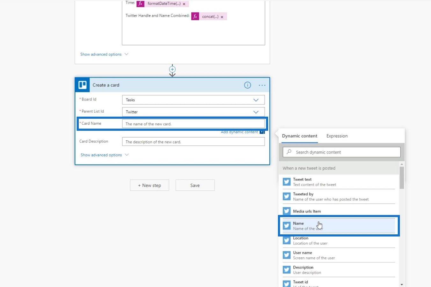Expand Show advanced options in upper action

[x=104, y=54]
